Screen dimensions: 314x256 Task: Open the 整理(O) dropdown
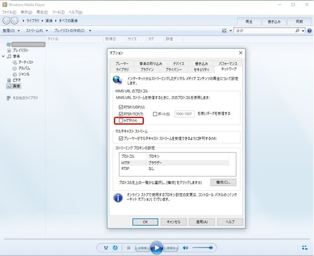[x=11, y=31]
